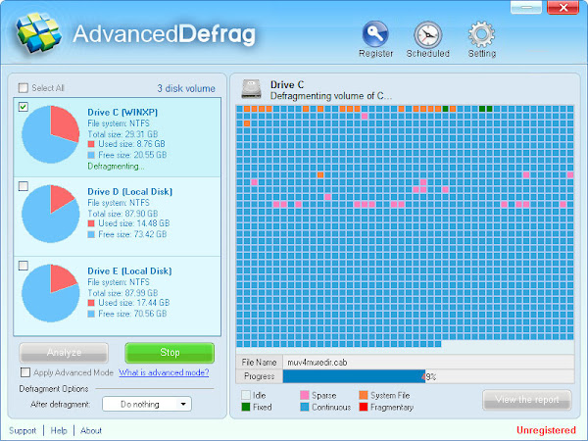Click the Fragmentary red legend swatch
The image size is (588, 441).
(364, 407)
